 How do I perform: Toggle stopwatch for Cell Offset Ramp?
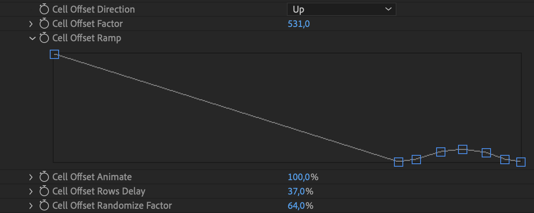tap(44, 38)
